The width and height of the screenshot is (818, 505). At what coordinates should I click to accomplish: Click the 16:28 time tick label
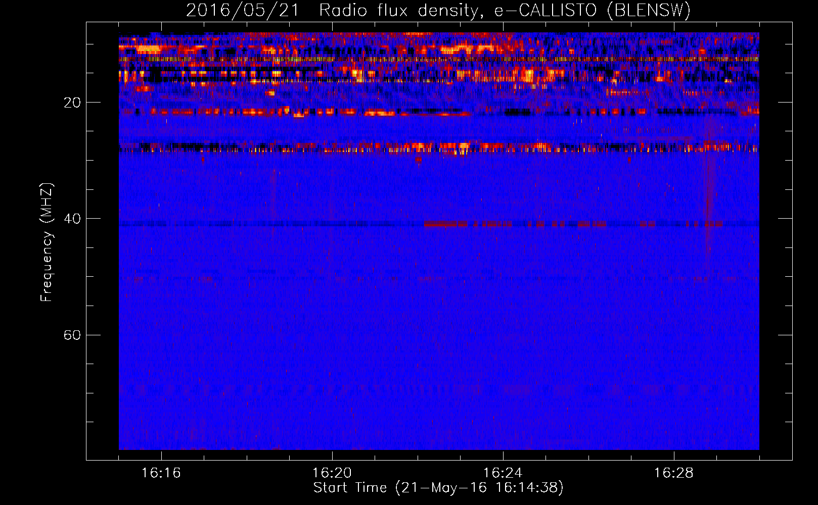click(674, 473)
